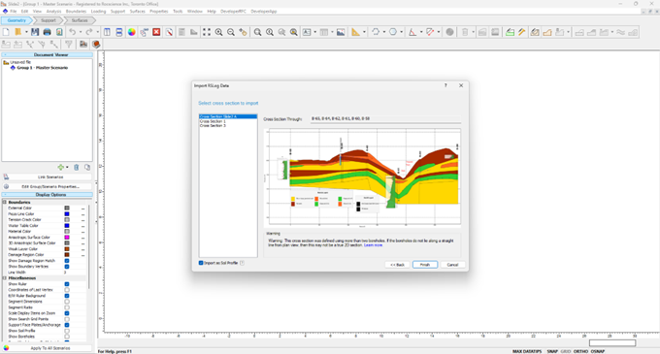660x354 pixels.
Task: Click the yellow pencil edit icon
Action: coord(522,32)
